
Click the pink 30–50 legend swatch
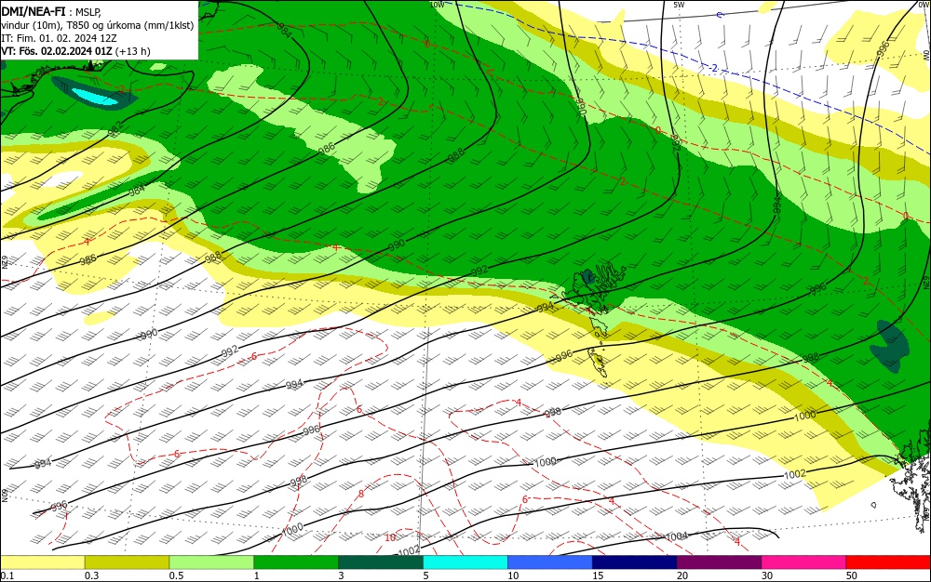pos(804,562)
